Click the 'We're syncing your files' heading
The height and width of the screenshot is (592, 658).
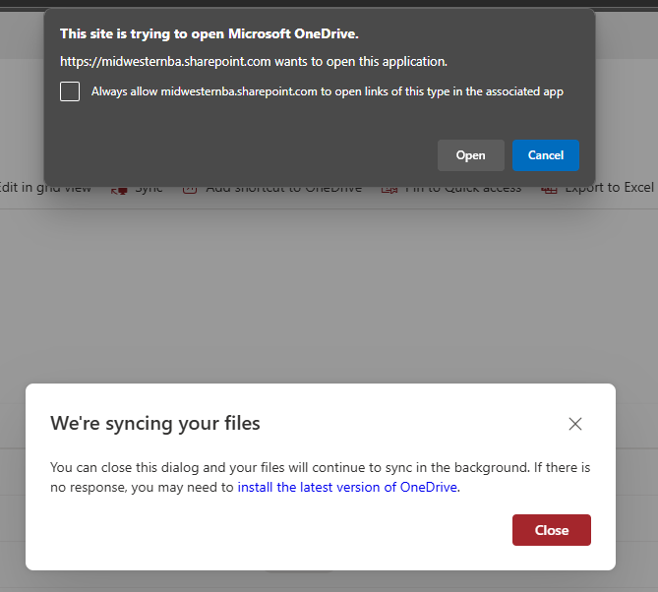(155, 424)
